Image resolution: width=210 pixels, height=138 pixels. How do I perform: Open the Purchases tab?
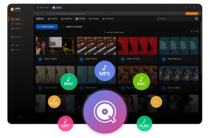click(x=108, y=19)
